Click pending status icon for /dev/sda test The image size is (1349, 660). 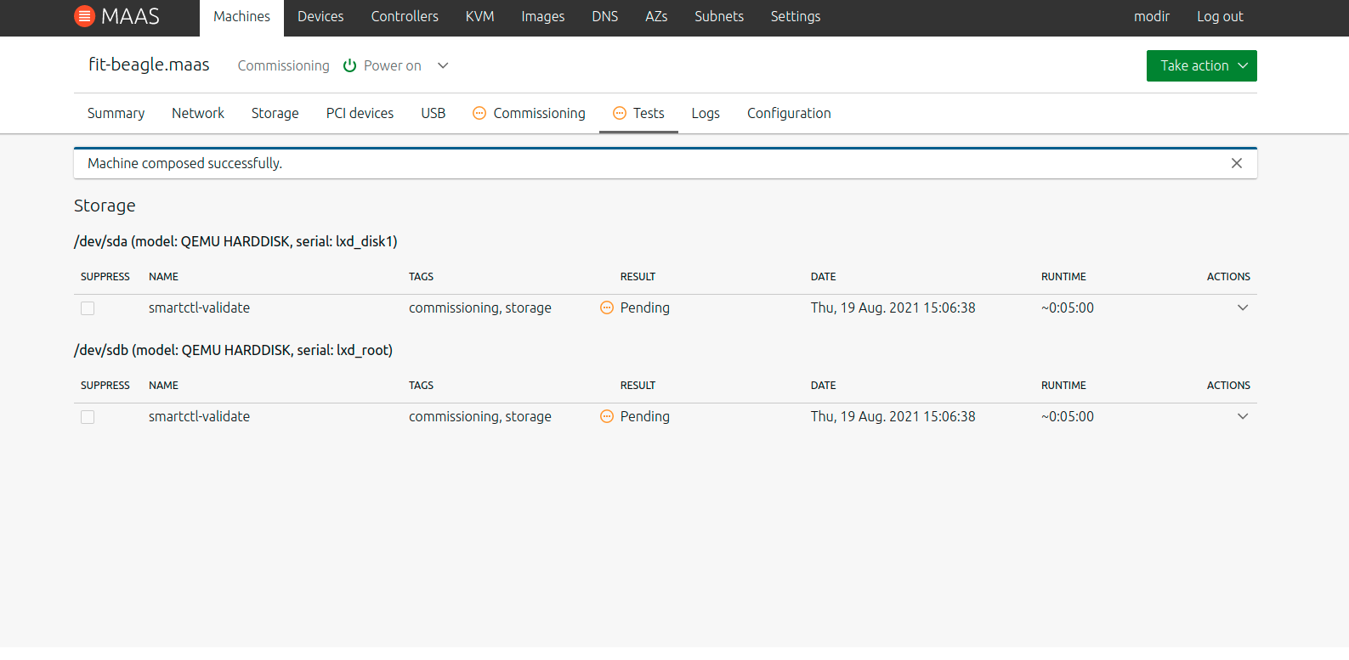click(607, 307)
